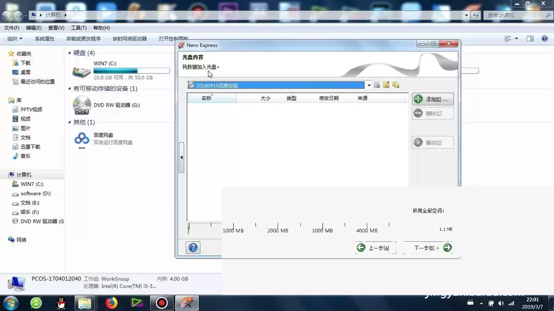Click the go-up-one-level folder icon in Nero

tap(377, 85)
